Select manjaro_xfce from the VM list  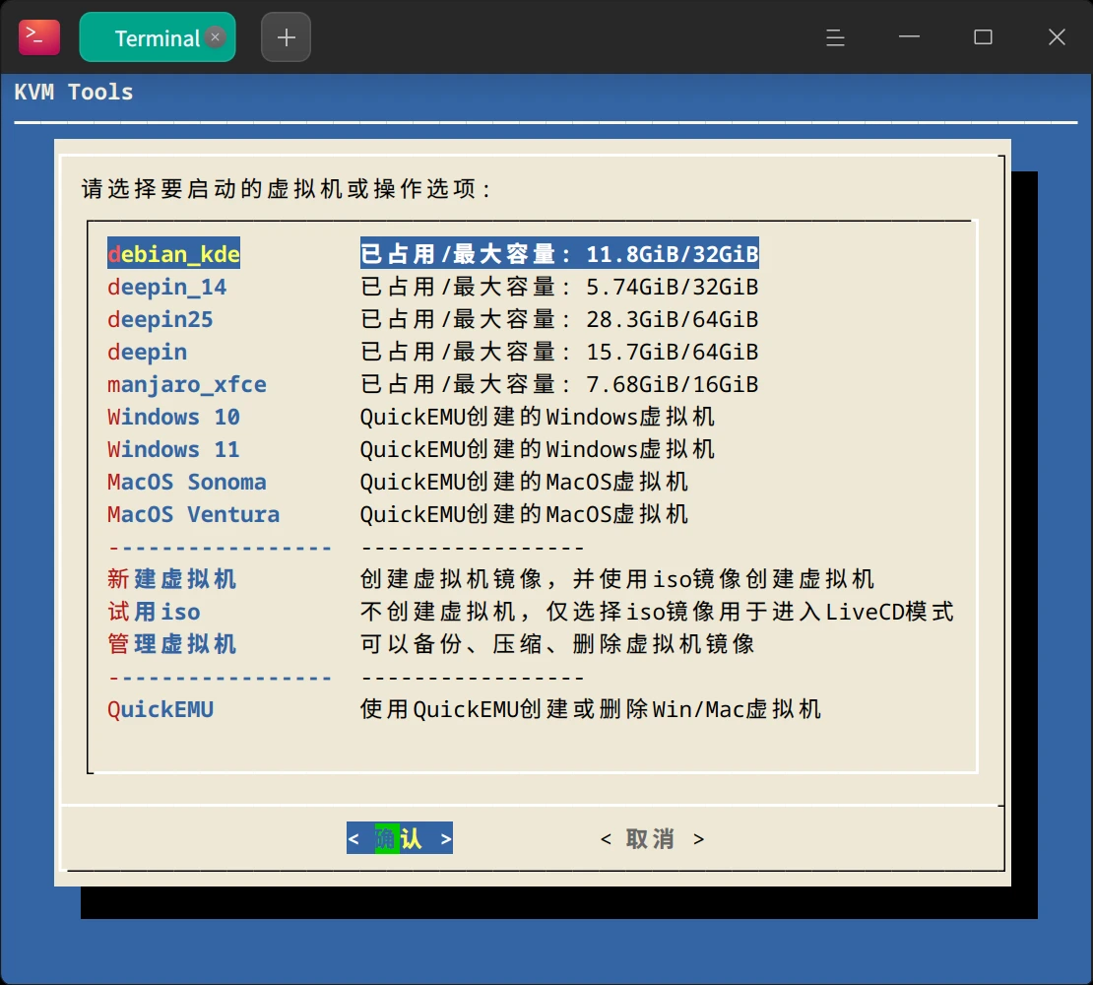187,384
